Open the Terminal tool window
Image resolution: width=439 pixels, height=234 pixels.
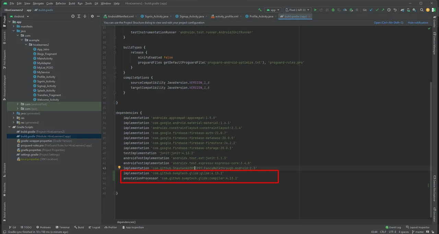(x=62, y=227)
